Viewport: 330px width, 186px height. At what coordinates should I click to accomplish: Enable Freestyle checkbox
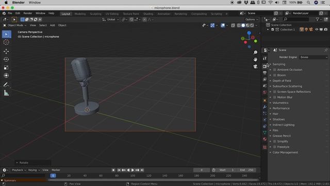click(x=275, y=147)
